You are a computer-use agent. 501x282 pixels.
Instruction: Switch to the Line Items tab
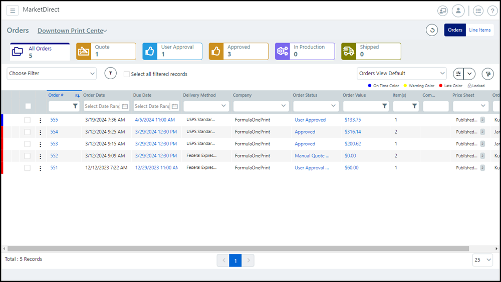(479, 30)
